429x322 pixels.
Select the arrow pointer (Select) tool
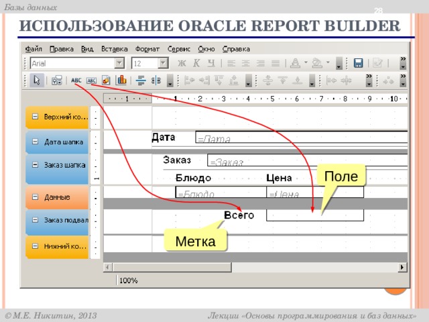[37, 80]
